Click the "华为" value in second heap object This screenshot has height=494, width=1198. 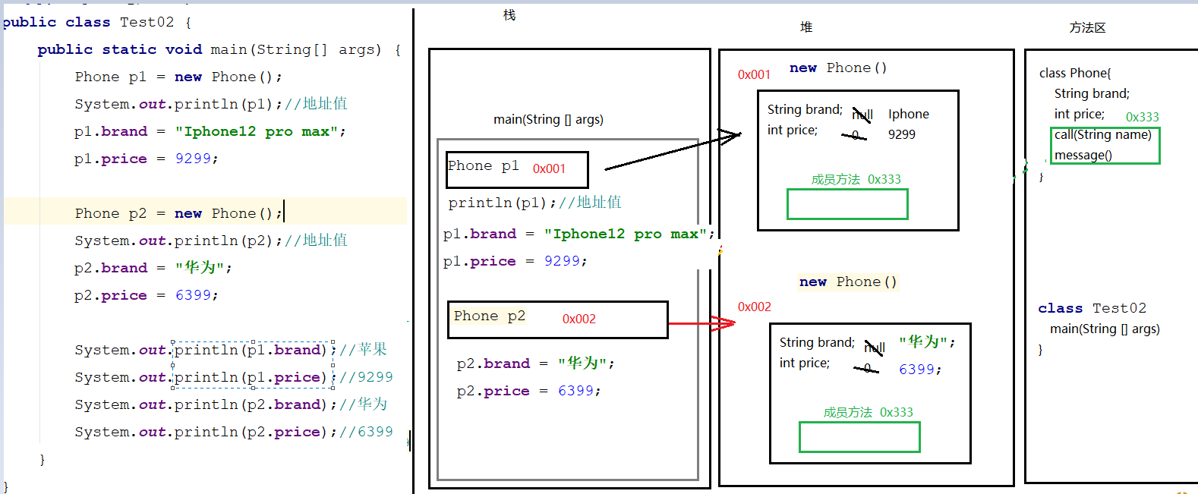point(927,342)
